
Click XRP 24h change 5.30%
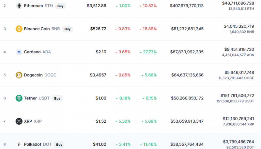123,121
